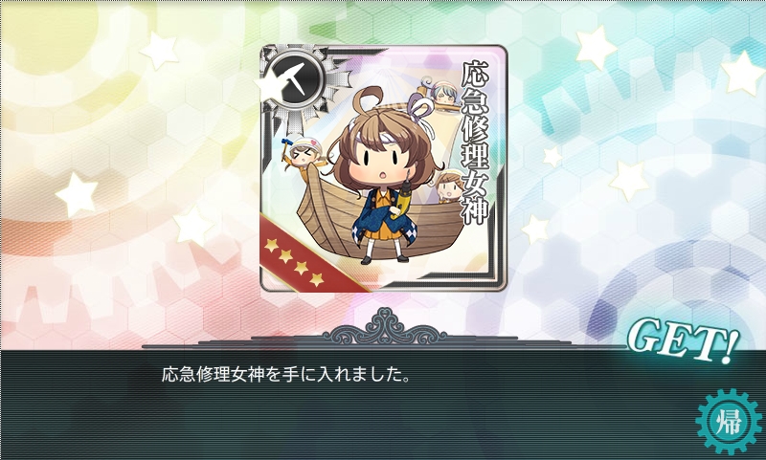Screen dimensions: 766x460
Task: Click the first gold star on ribbon
Action: (271, 245)
